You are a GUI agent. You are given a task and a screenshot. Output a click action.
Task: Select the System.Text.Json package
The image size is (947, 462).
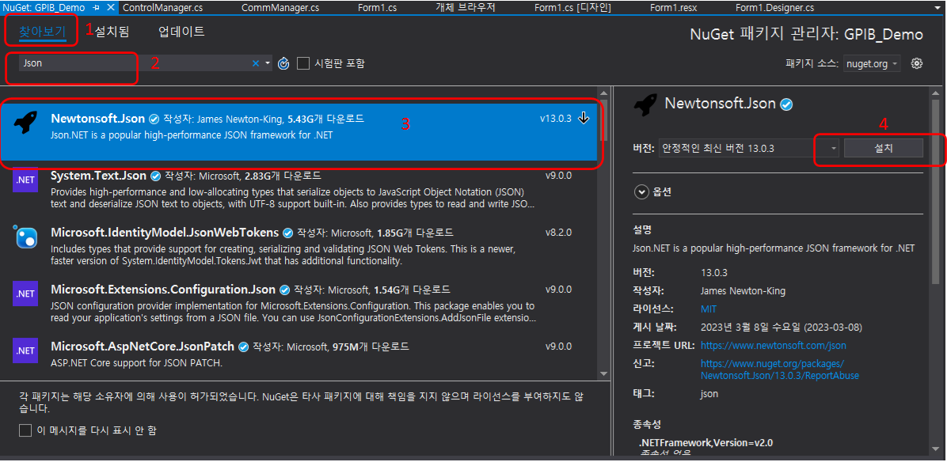299,189
